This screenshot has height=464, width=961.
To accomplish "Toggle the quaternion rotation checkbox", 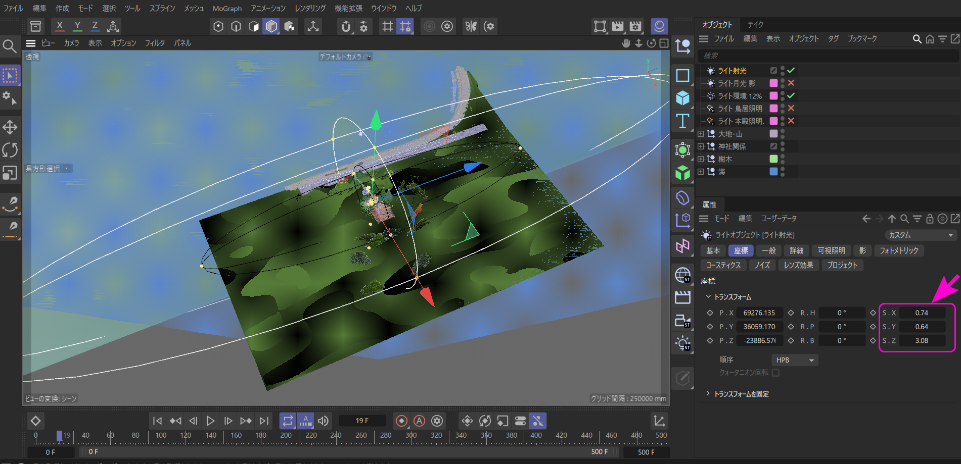I will click(x=775, y=373).
